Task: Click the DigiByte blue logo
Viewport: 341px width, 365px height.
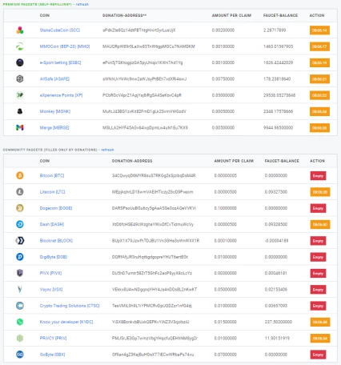Action: pos(20,257)
